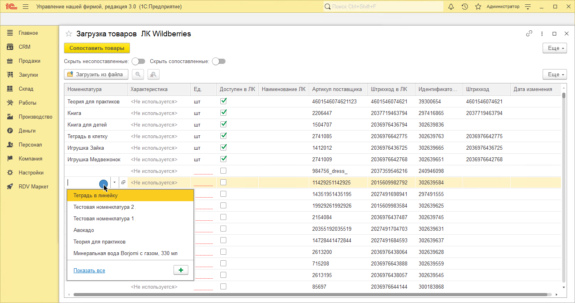Uncheck Доступен в ЛК for Игрушка Зайка
Image resolution: width=575 pixels, height=303 pixels.
[x=224, y=147]
